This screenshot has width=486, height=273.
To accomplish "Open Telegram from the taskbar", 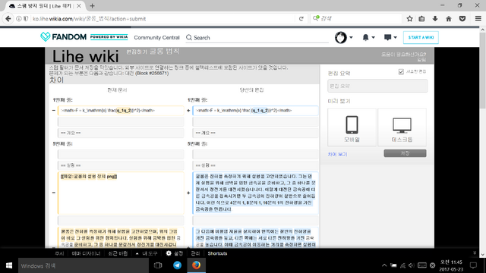I will tap(177, 265).
